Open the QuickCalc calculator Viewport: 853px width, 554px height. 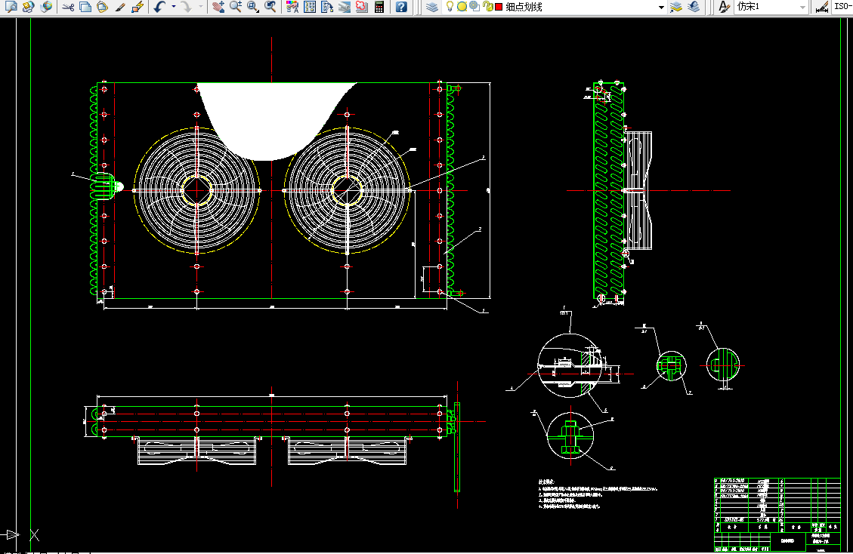(x=379, y=7)
